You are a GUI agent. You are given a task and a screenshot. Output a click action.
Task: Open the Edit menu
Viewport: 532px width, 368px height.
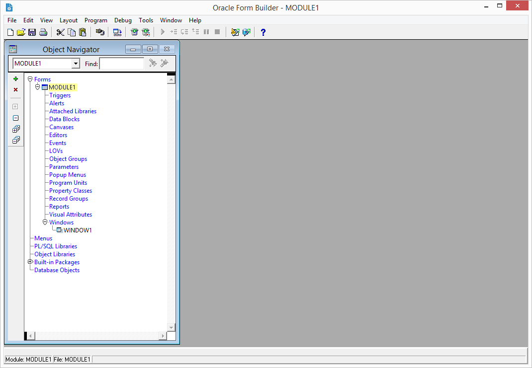pos(28,20)
